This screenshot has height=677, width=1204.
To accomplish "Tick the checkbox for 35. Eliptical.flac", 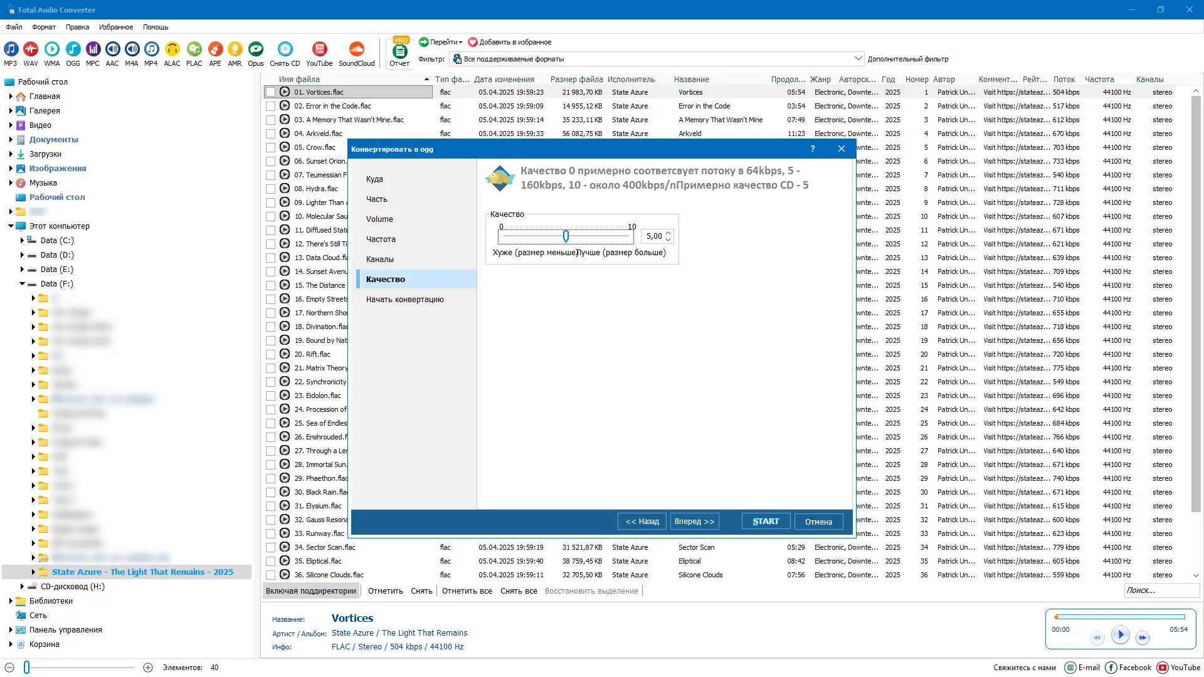I will (x=270, y=561).
